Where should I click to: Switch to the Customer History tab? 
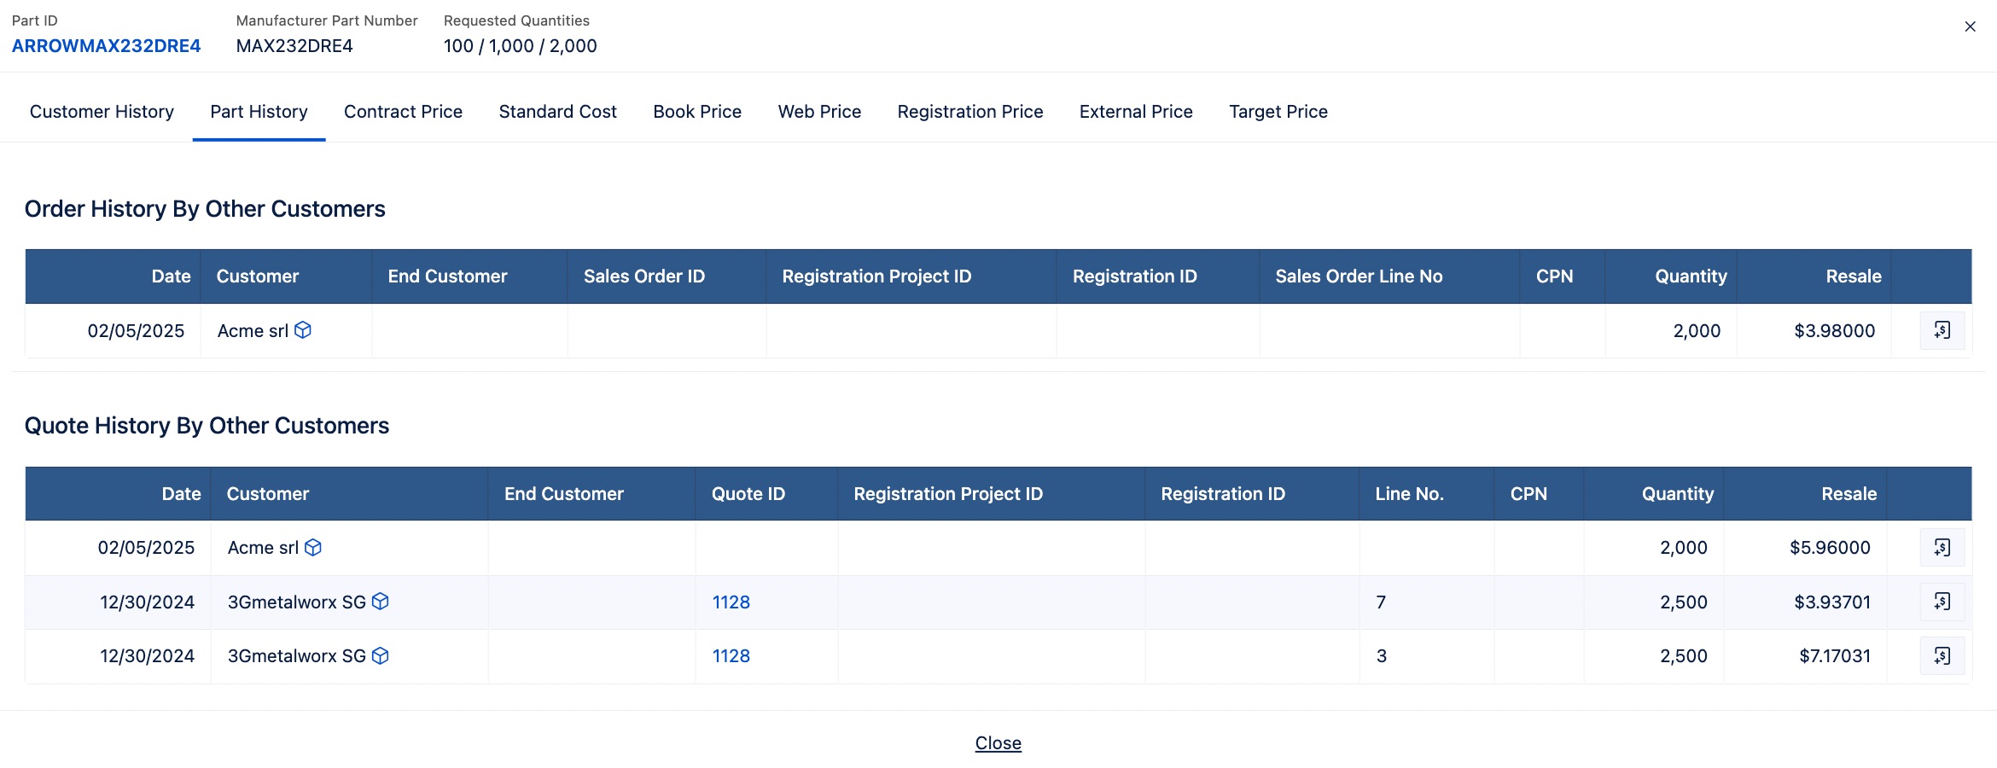pyautogui.click(x=102, y=112)
